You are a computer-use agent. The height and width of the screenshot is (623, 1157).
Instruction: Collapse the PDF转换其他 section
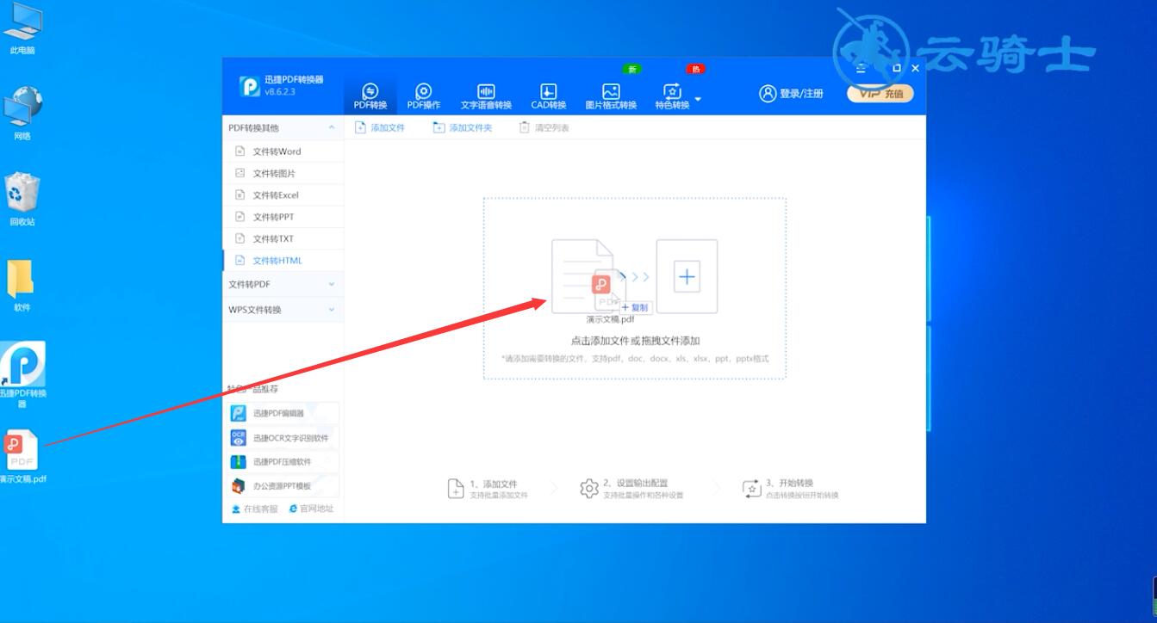(x=283, y=127)
